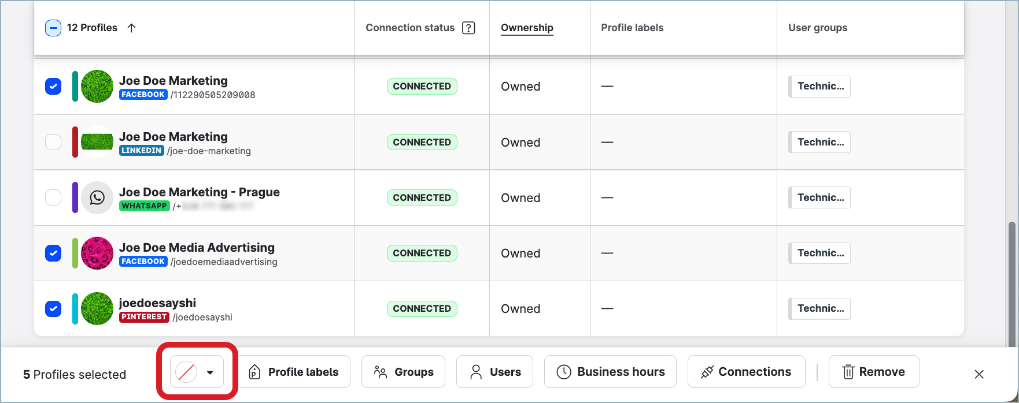Expand the Technic... user group for the LinkedIn profile
The height and width of the screenshot is (403, 1019).
pos(819,142)
